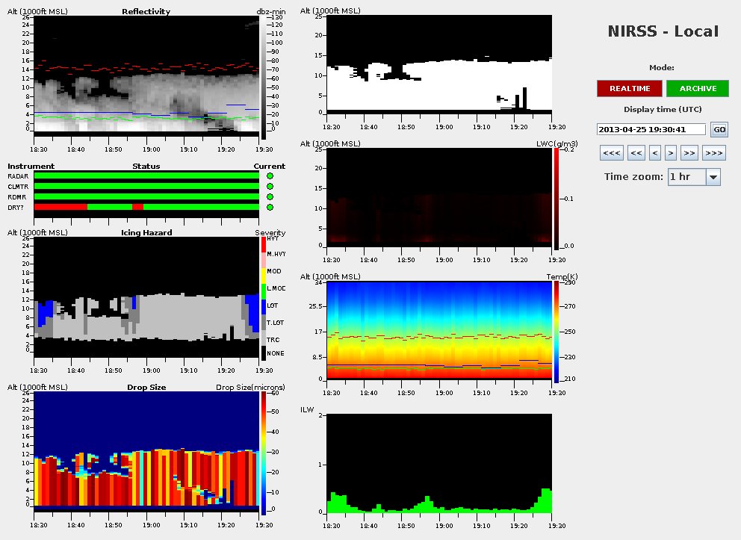The image size is (741, 540).
Task: Open the Time zoom dropdown arrow
Action: (713, 177)
